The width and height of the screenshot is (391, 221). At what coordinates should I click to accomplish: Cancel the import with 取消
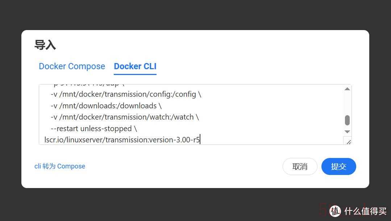coord(300,166)
